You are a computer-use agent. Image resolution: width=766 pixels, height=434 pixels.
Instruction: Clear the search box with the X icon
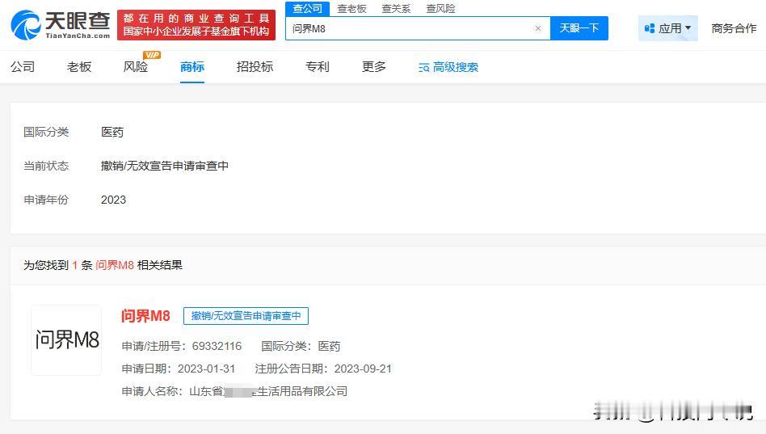pos(538,28)
